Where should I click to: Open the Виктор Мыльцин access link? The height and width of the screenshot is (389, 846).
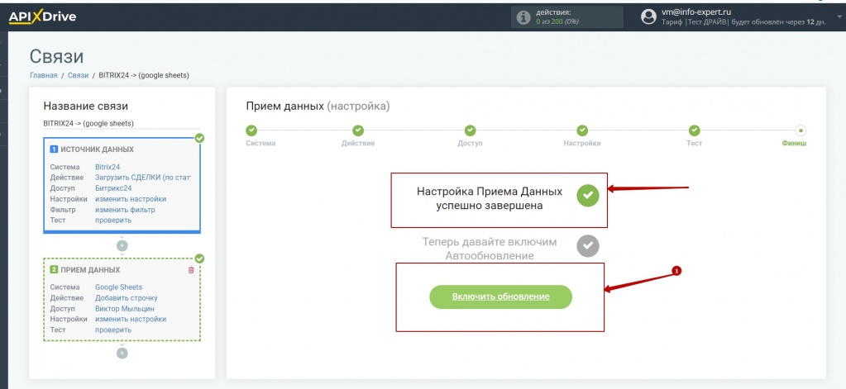(x=125, y=309)
